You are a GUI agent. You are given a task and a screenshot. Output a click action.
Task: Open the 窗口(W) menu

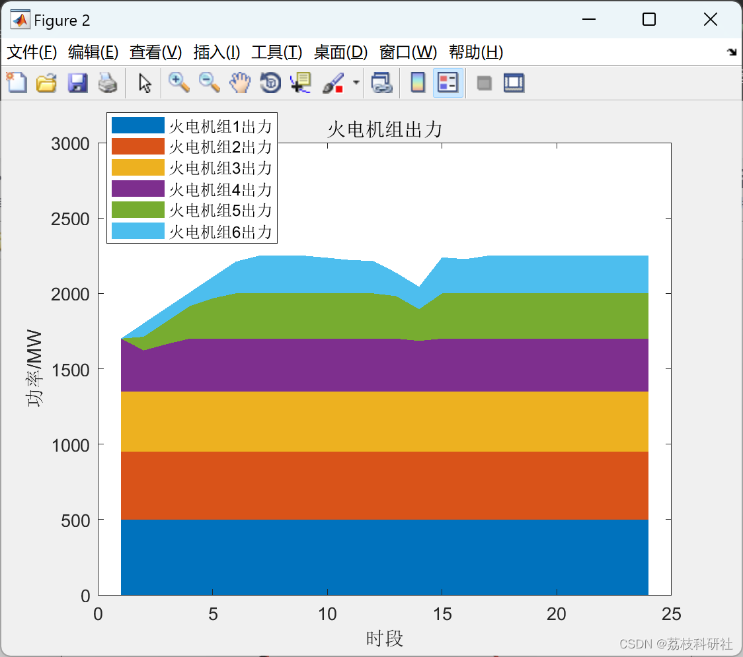click(x=408, y=52)
